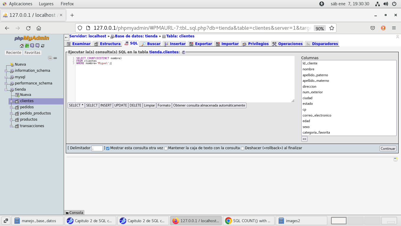Expand the pedidos table node
This screenshot has height=226, width=401.
click(11, 107)
